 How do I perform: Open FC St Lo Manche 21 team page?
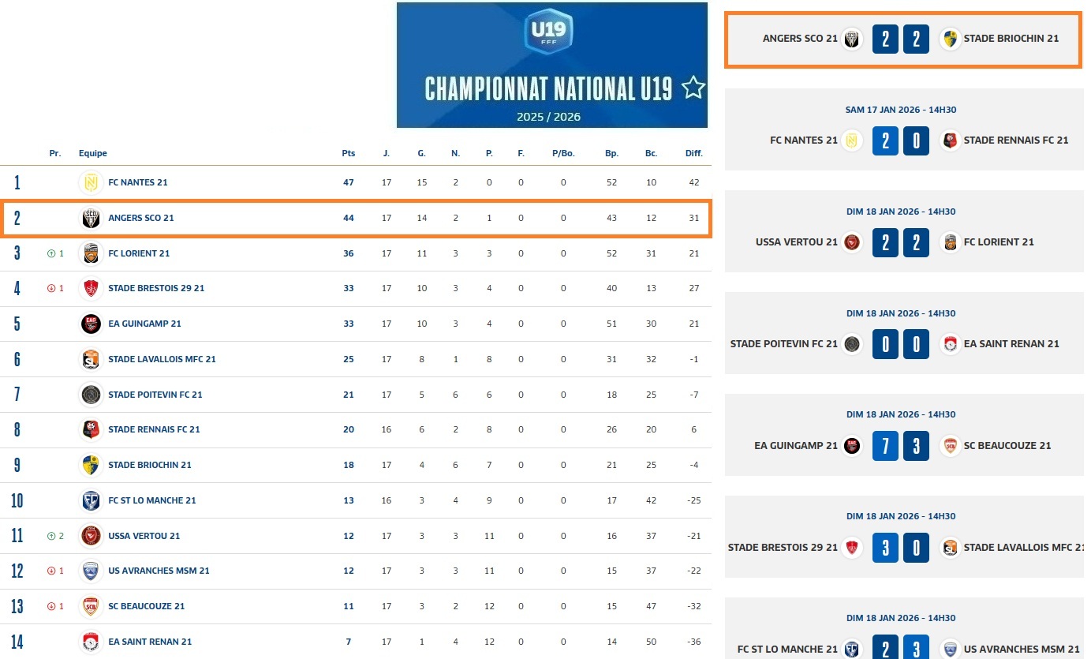point(151,500)
